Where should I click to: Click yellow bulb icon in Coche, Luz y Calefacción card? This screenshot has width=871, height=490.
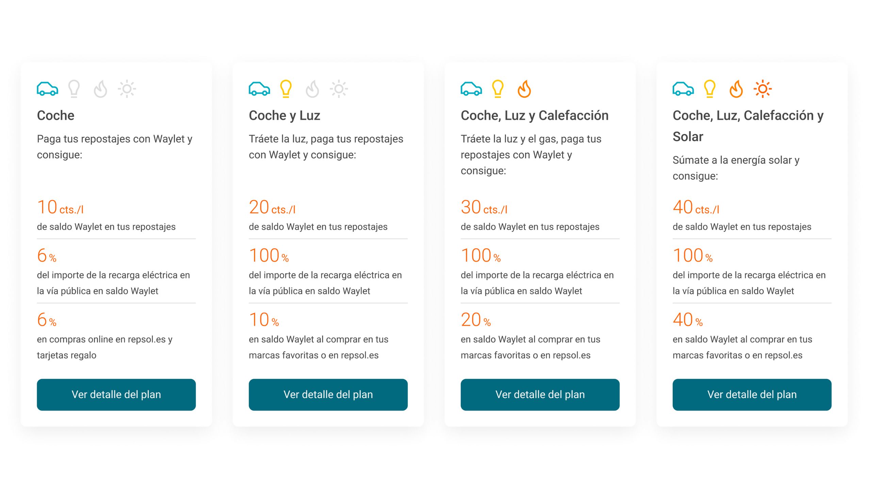pyautogui.click(x=498, y=89)
